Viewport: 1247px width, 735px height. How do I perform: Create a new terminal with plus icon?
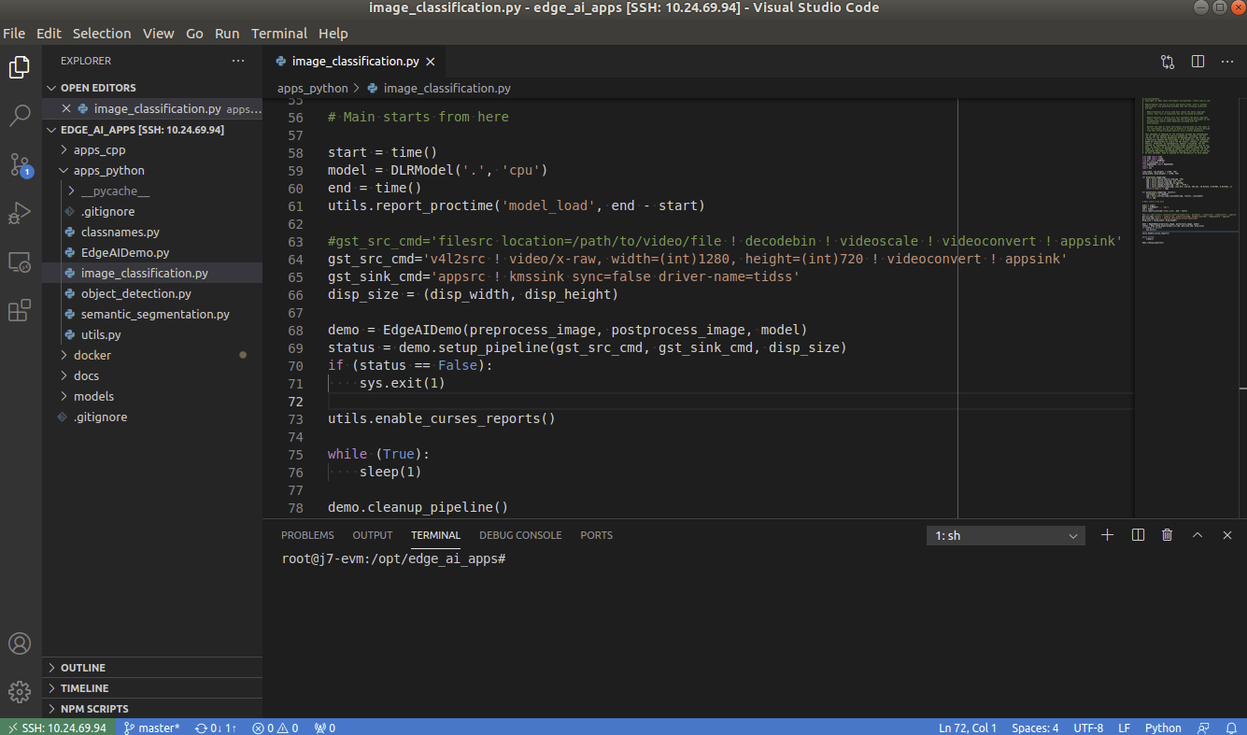click(1108, 535)
